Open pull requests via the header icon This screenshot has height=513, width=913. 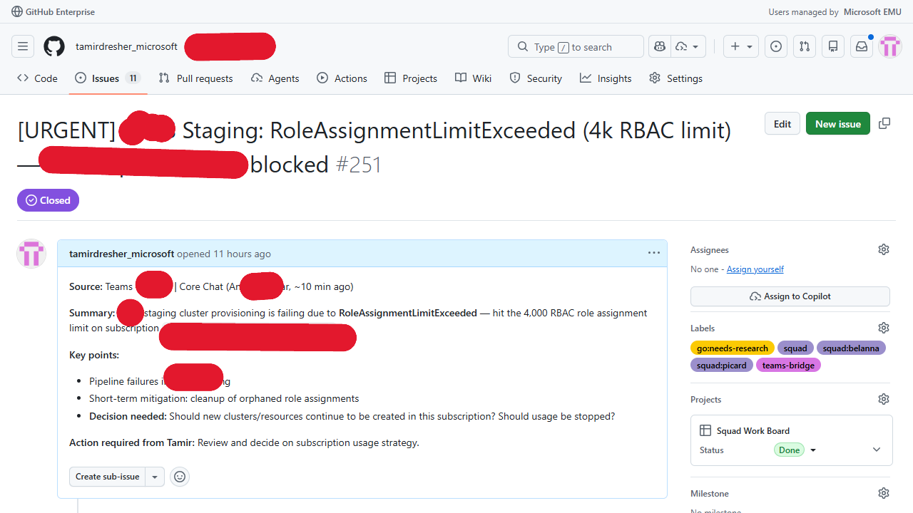click(x=804, y=46)
